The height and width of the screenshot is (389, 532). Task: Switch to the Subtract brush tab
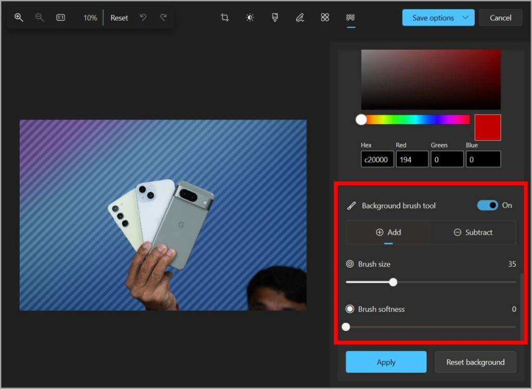[x=473, y=232]
